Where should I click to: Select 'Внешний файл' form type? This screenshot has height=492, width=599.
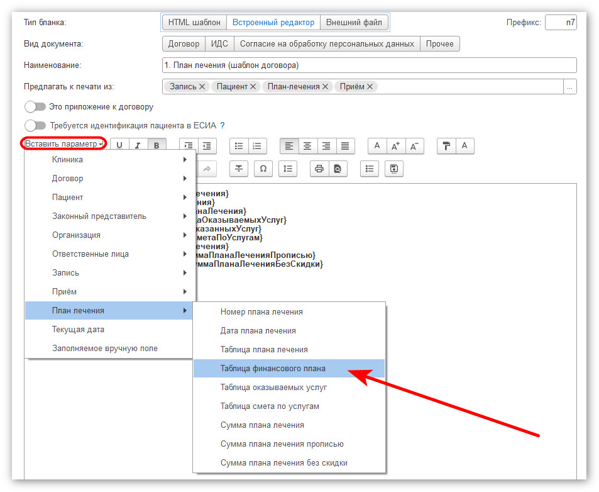click(354, 23)
